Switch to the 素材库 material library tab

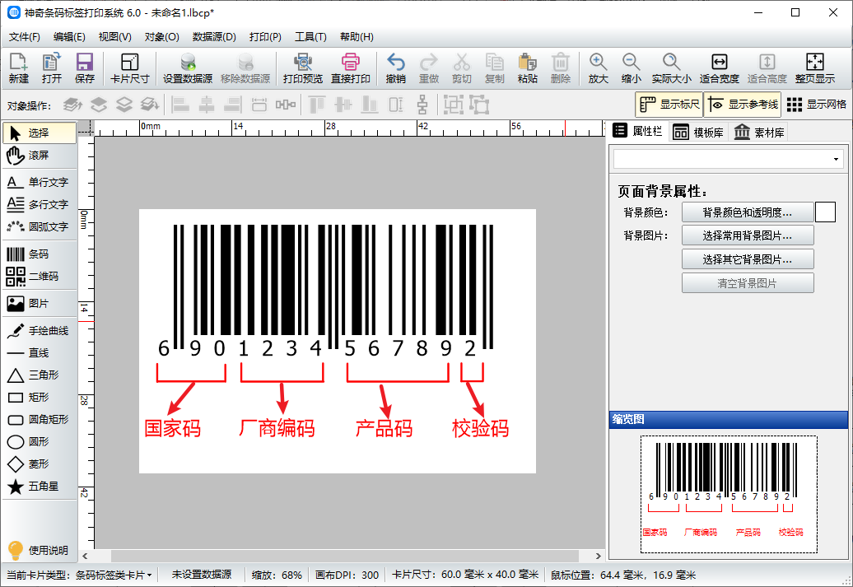759,133
